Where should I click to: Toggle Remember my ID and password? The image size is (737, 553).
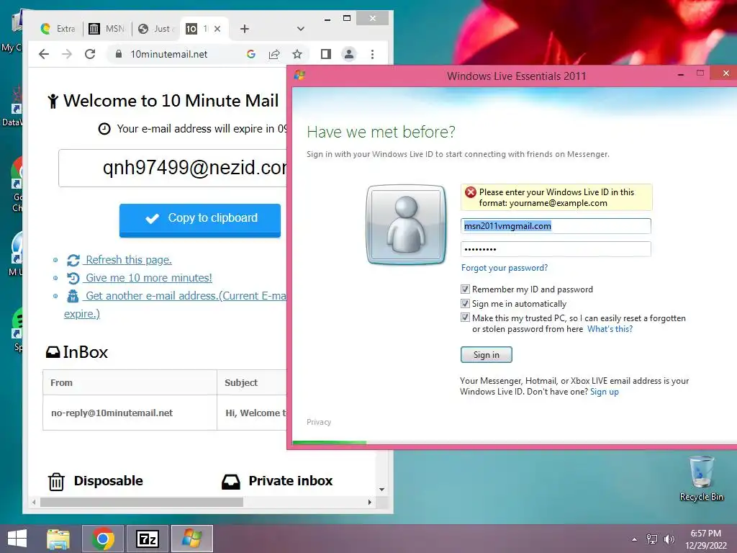[466, 289]
